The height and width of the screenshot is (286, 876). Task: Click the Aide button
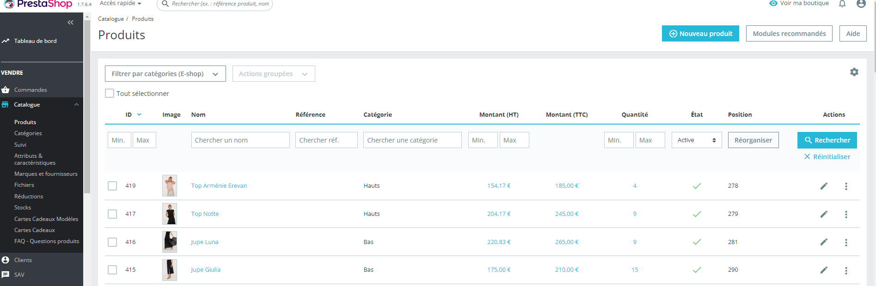(853, 34)
